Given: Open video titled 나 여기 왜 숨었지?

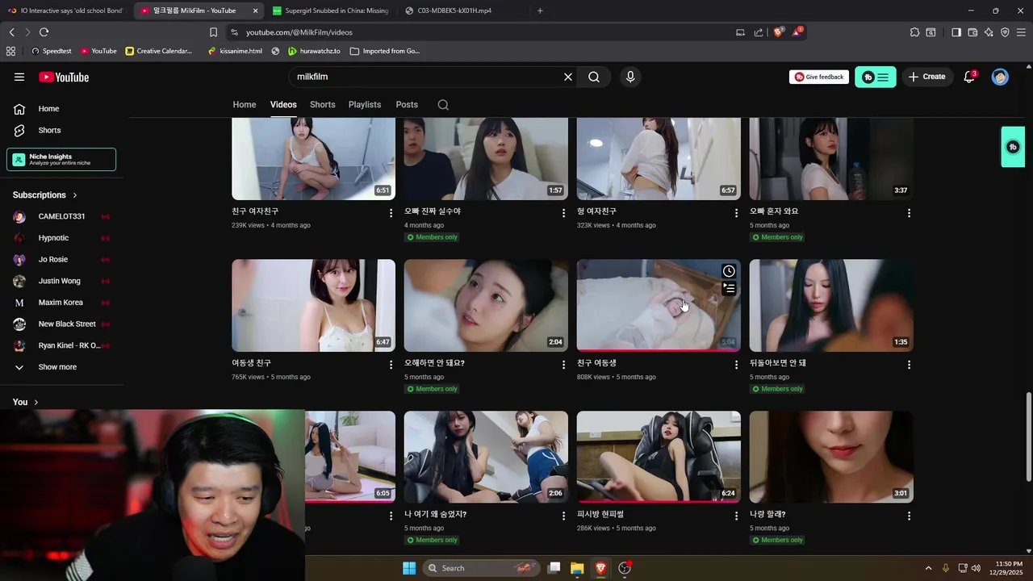Looking at the screenshot, I should (x=435, y=514).
